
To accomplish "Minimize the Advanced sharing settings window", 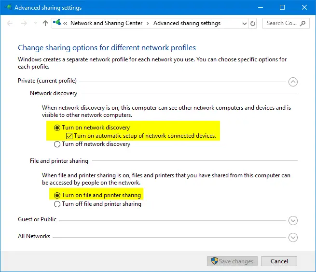I will [x=261, y=7].
